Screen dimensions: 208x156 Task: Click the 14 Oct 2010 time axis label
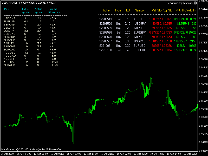7,154
